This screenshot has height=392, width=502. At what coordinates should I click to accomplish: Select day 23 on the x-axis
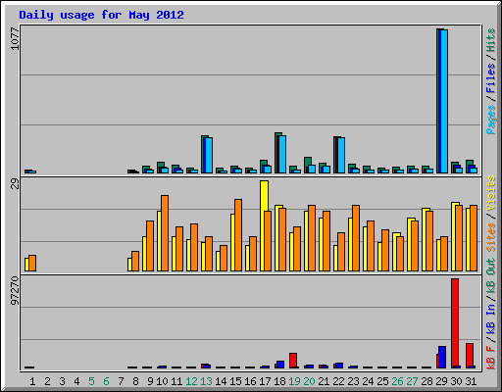tap(353, 381)
